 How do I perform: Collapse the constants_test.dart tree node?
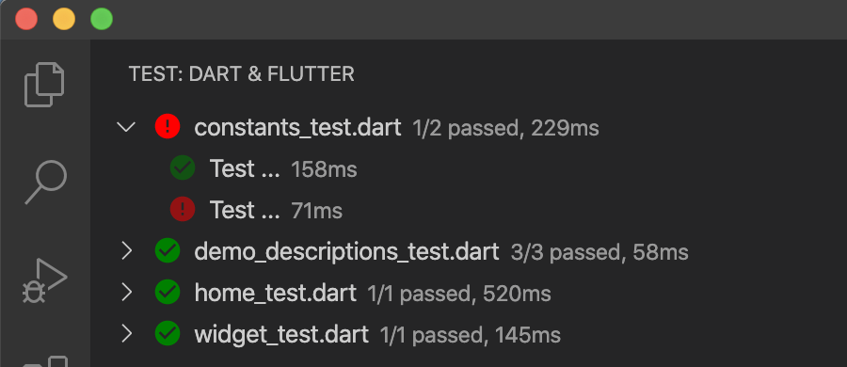(126, 128)
